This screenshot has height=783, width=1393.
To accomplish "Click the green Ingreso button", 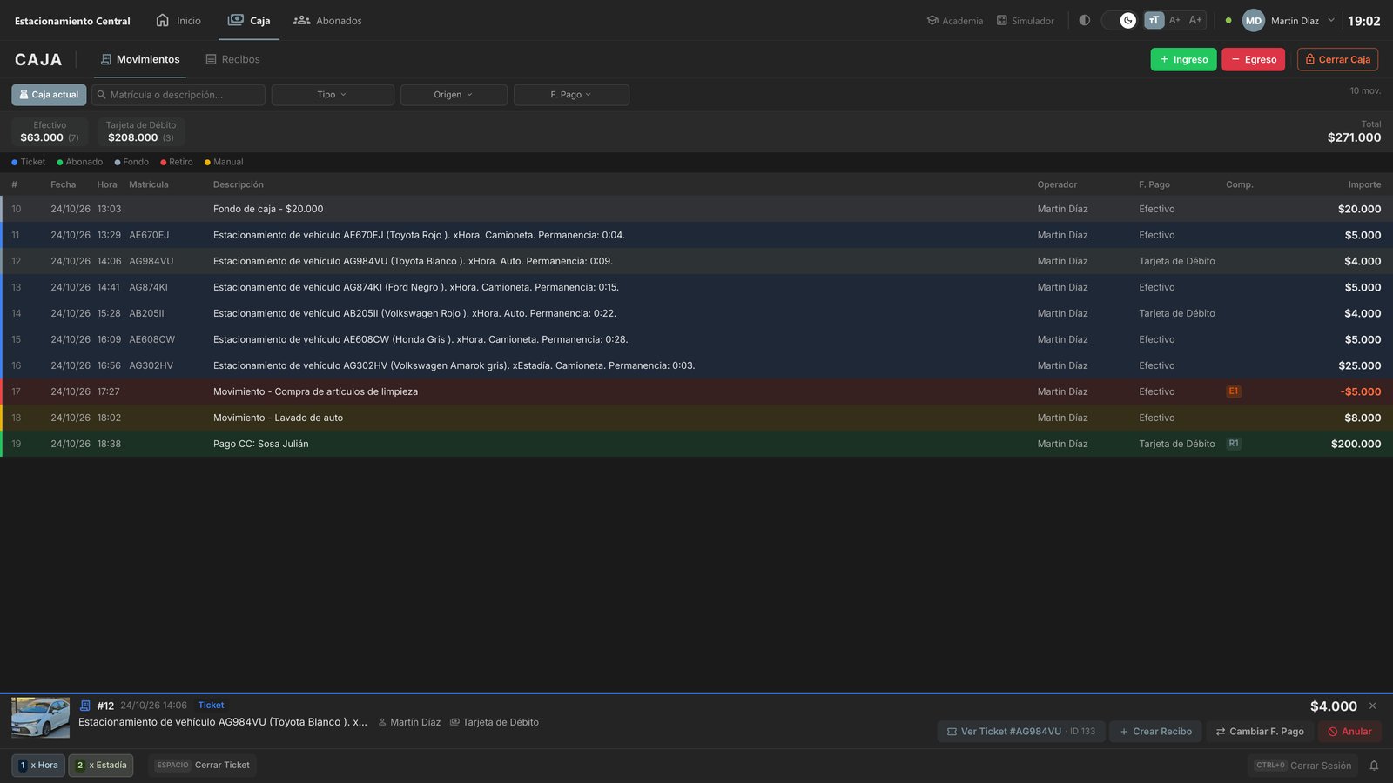I will 1183,59.
